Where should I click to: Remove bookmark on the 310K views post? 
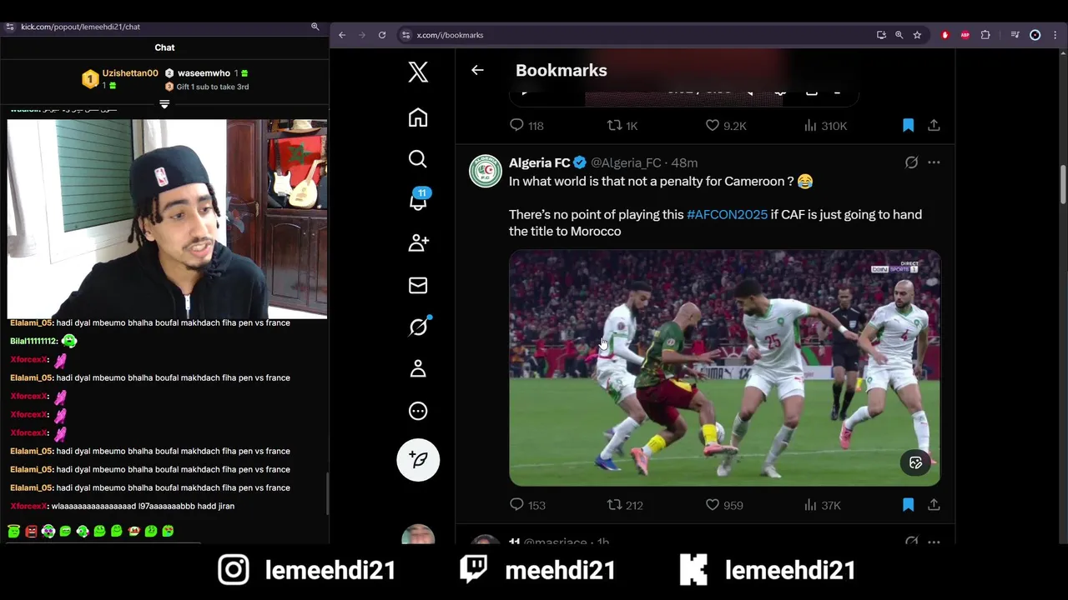pos(908,126)
